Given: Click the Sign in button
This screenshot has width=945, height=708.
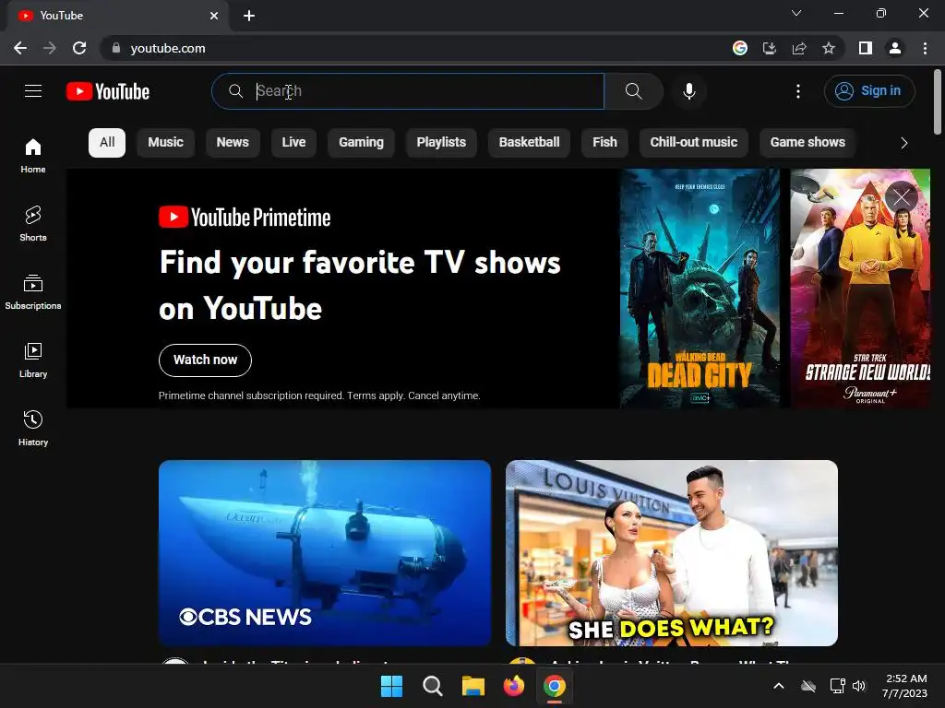Looking at the screenshot, I should pos(869,91).
